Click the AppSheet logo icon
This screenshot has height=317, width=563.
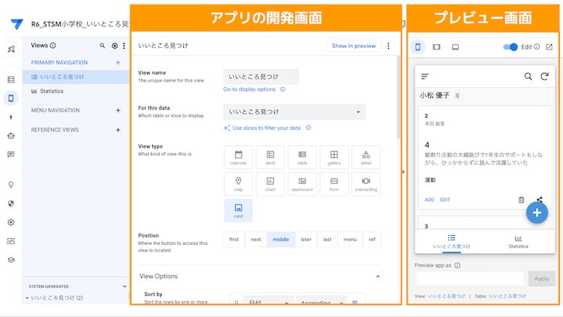(x=17, y=24)
